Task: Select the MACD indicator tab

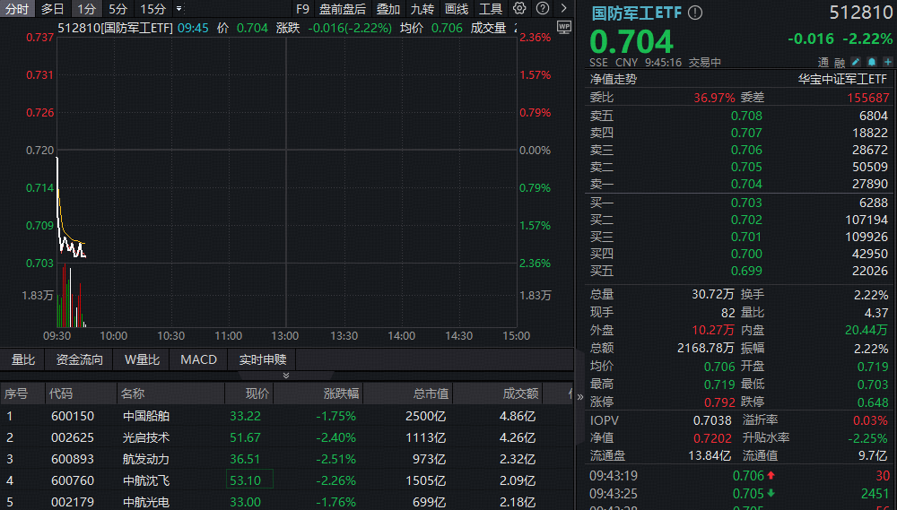Action: tap(198, 359)
